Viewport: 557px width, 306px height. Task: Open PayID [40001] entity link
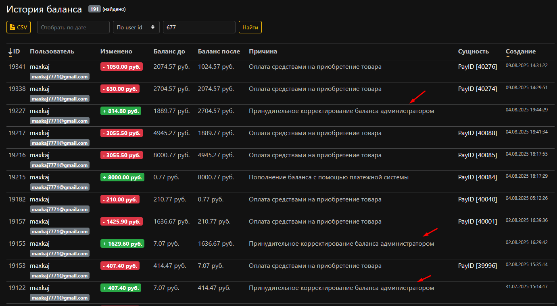[478, 222]
